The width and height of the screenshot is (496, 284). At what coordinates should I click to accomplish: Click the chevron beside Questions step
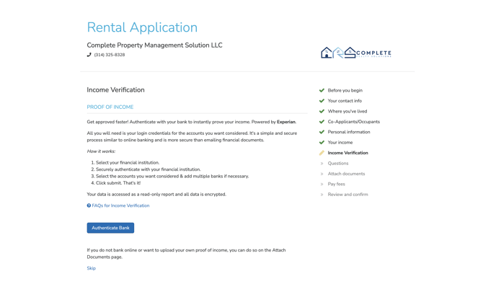pyautogui.click(x=322, y=164)
